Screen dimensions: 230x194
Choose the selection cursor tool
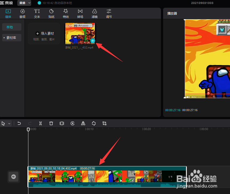coord(3,123)
